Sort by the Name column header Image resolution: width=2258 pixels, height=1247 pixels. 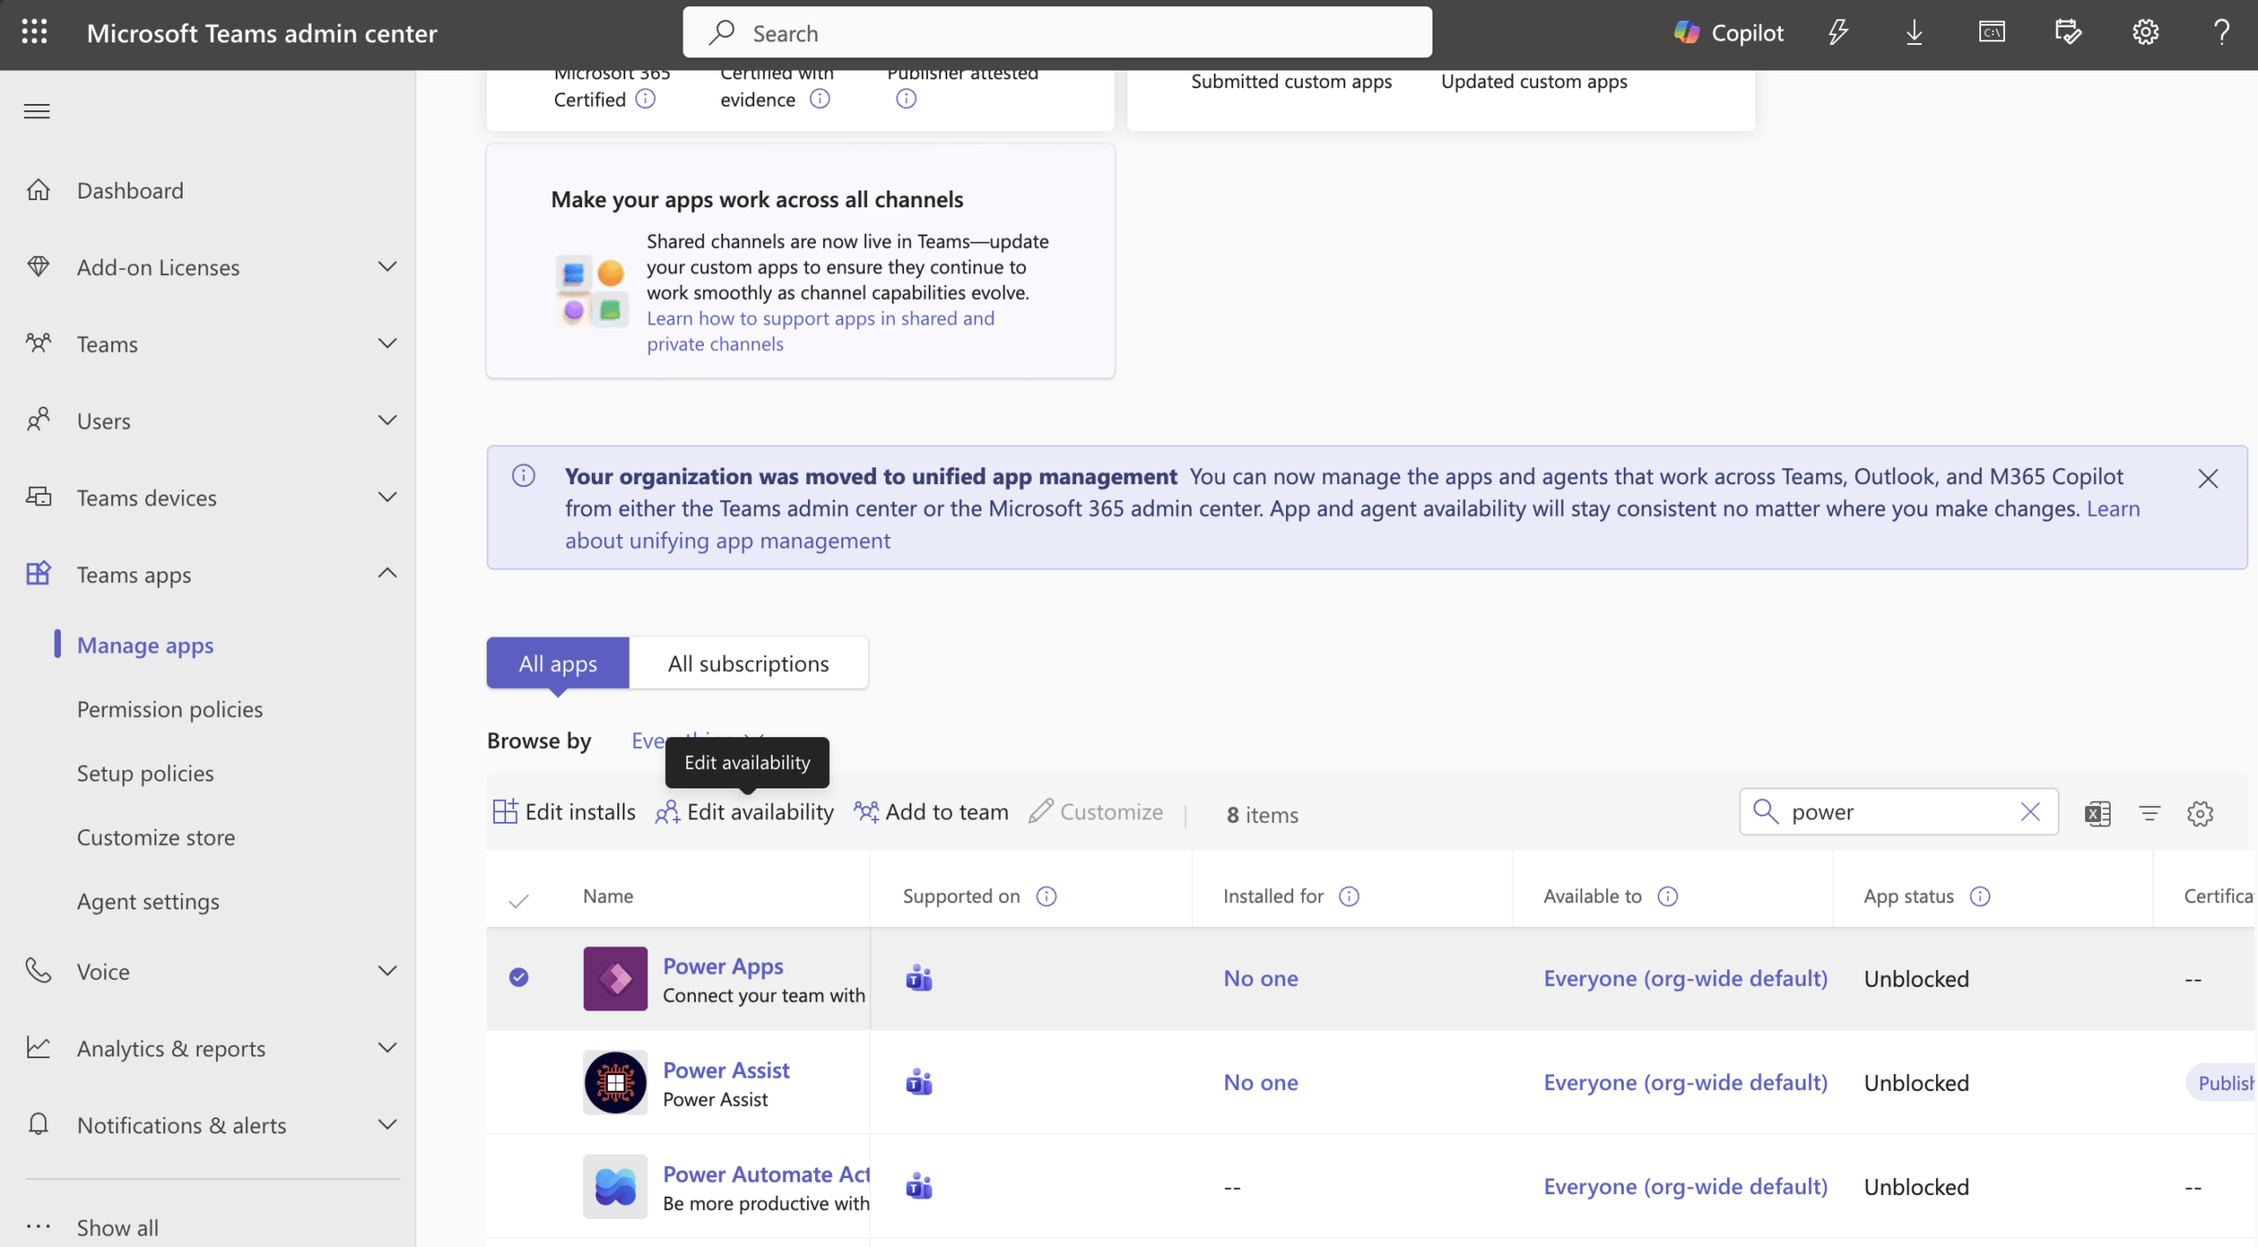click(x=608, y=896)
